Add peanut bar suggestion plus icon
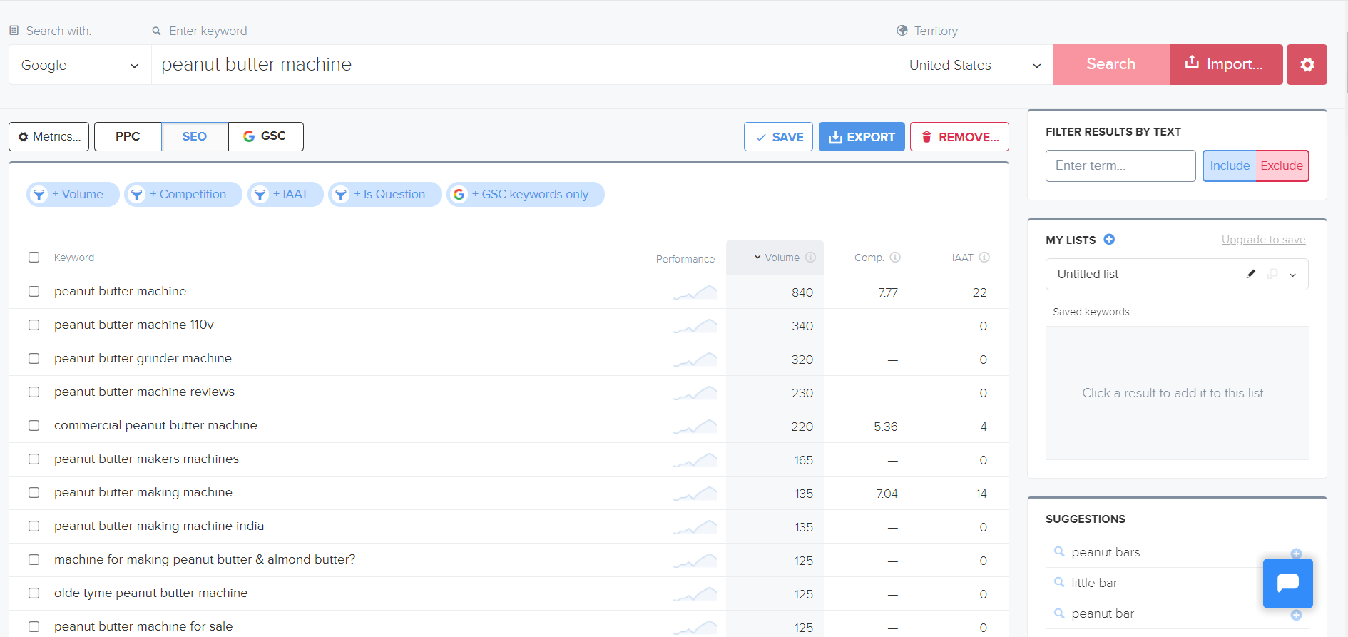 (1296, 615)
